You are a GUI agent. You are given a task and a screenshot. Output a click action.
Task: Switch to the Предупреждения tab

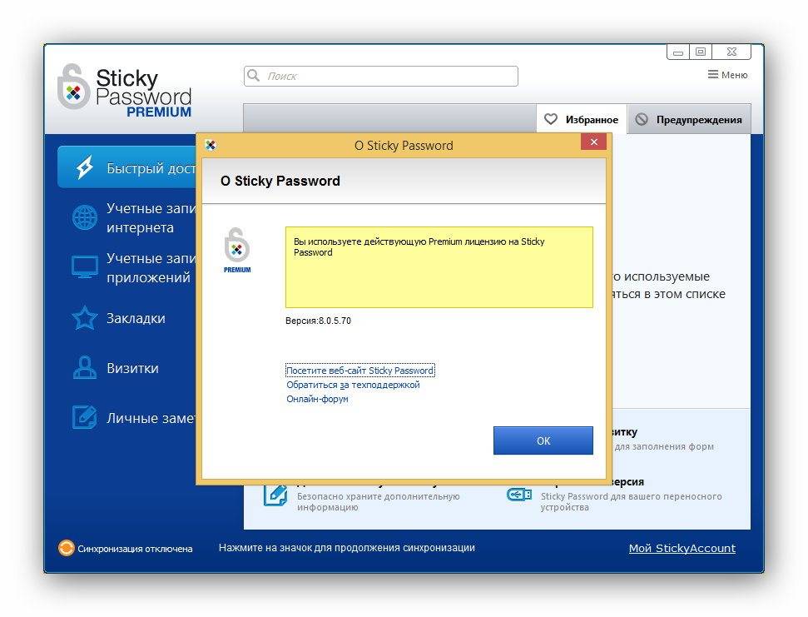pyautogui.click(x=689, y=119)
